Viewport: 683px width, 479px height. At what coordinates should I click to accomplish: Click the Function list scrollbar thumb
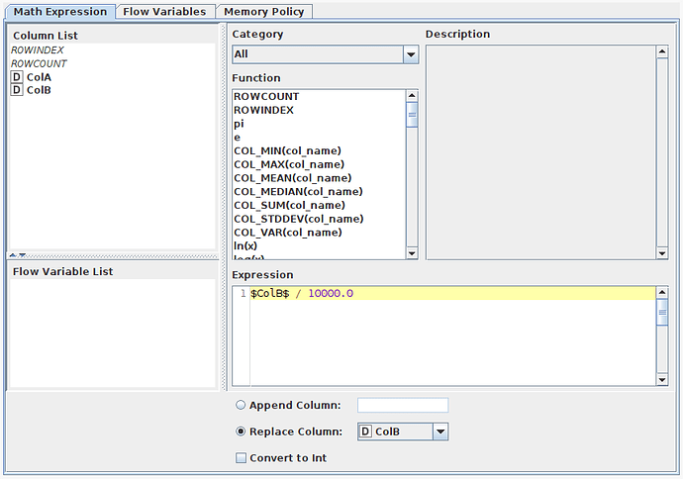(412, 115)
